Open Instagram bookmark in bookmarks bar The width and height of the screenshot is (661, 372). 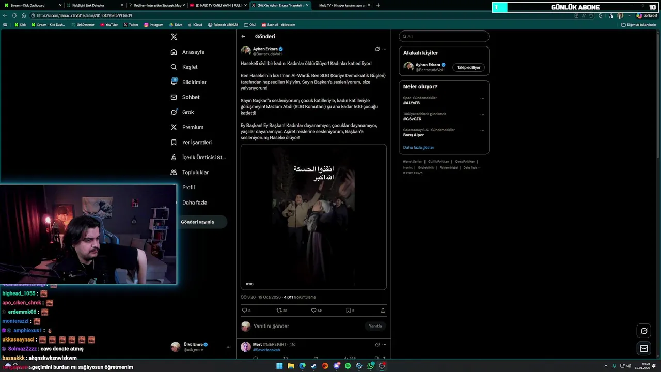pos(153,25)
